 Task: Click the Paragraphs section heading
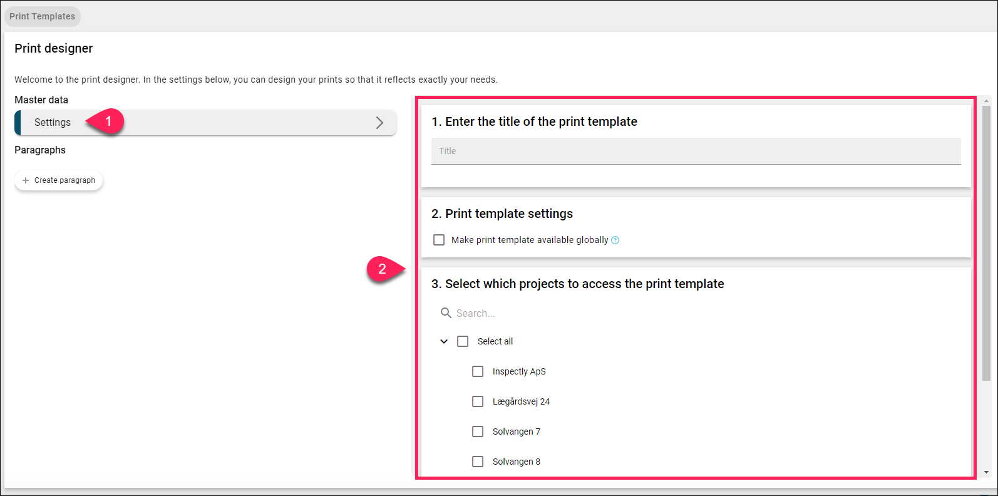pos(40,150)
